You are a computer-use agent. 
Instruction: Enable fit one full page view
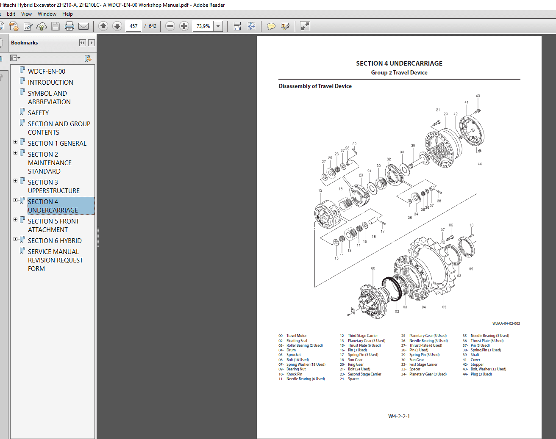251,26
